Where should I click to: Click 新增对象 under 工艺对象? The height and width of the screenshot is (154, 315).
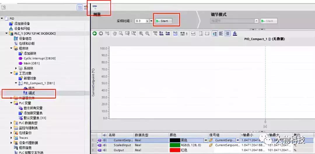tap(27, 78)
